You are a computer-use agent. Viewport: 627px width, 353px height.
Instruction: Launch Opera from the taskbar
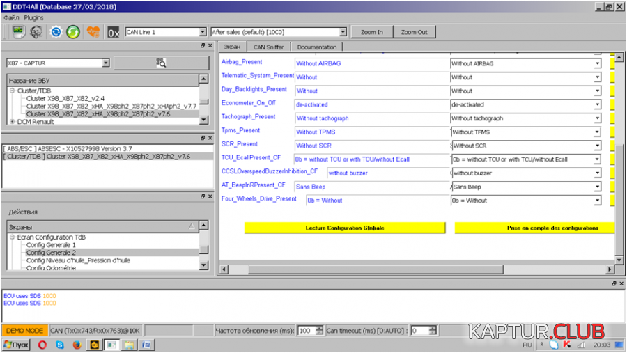pyautogui.click(x=42, y=345)
